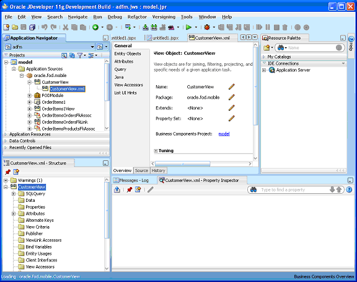Image resolution: width=357 pixels, height=282 pixels.
Task: Click the refresh icon in Projects bar
Action: coord(72,55)
